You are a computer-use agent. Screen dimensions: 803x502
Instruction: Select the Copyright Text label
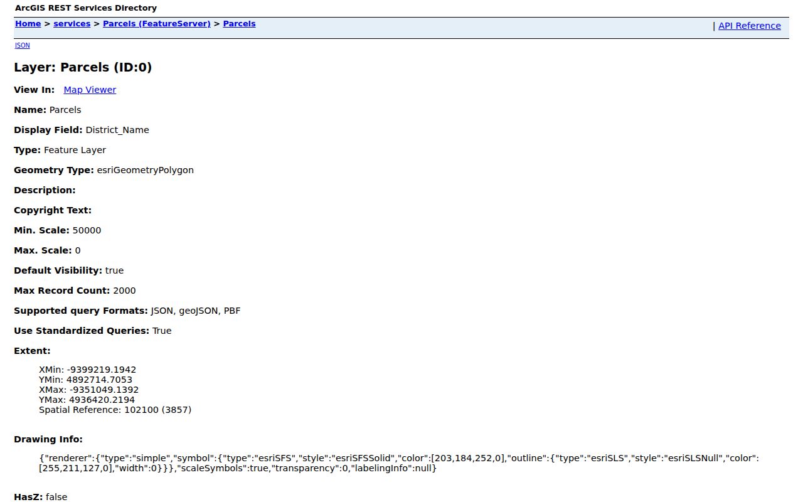pyautogui.click(x=53, y=210)
